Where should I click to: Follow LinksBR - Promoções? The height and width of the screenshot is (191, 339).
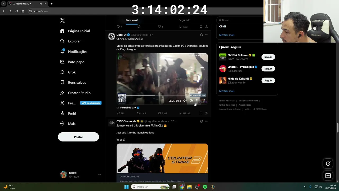268,69
